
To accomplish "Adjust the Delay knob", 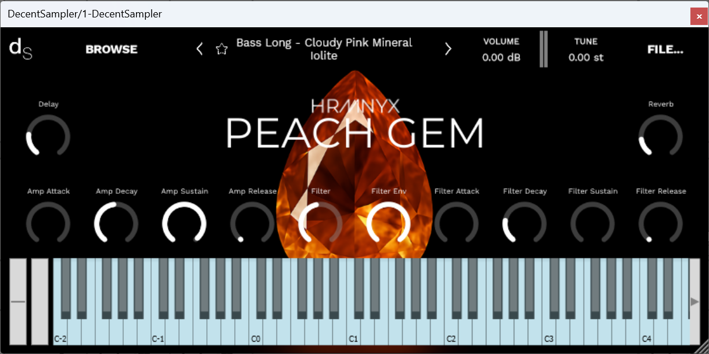I will click(x=48, y=136).
